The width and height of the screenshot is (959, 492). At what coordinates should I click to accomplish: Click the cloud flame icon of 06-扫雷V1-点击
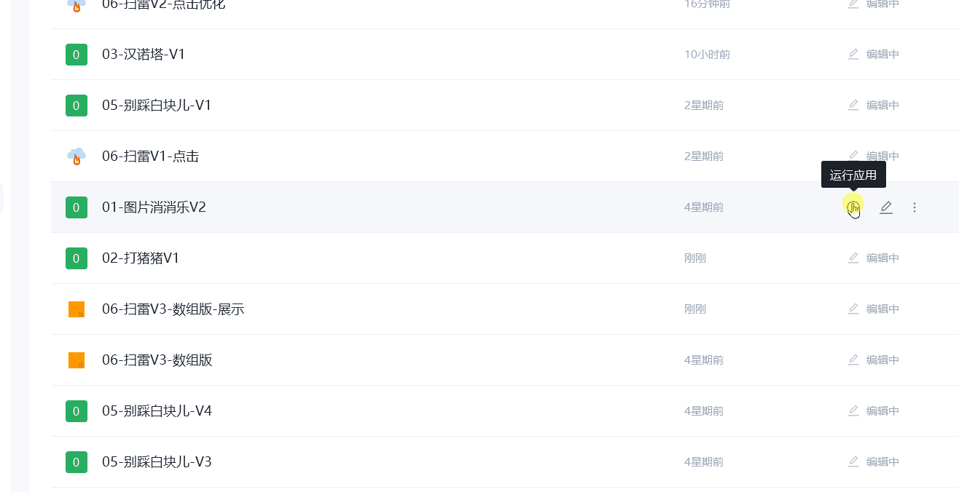pos(77,156)
